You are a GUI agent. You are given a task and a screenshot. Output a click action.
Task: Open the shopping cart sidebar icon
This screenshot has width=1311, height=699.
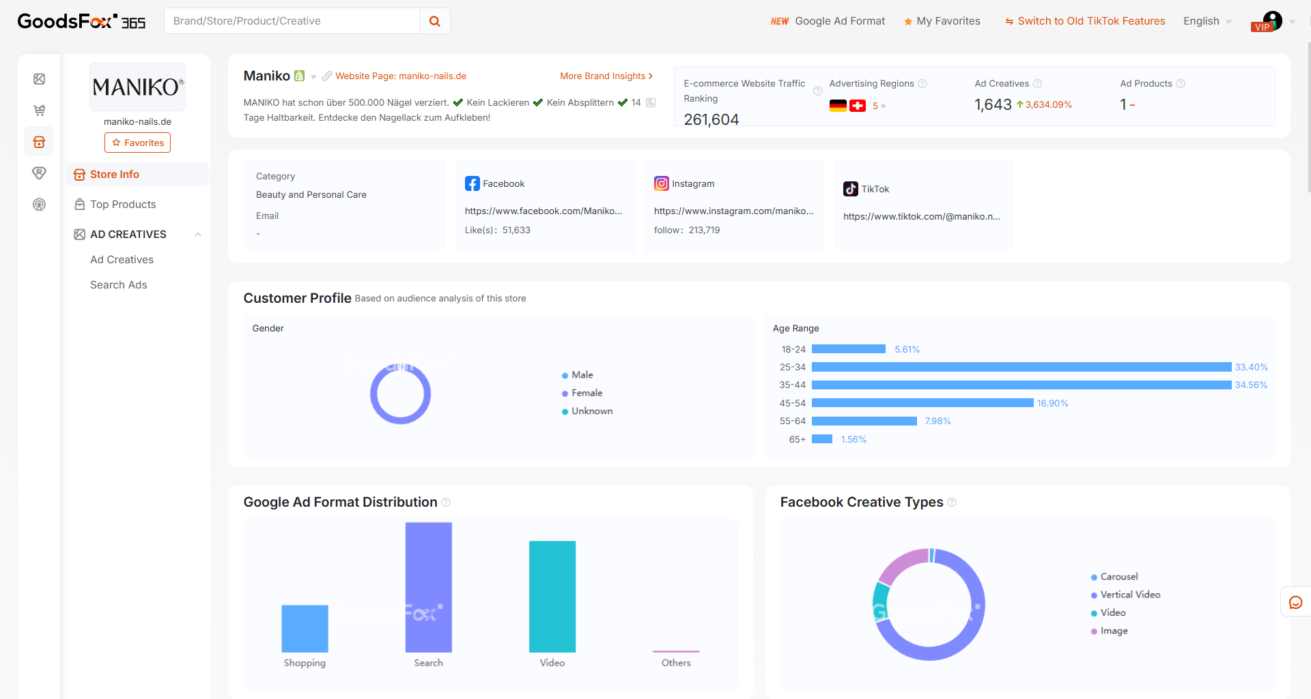40,110
